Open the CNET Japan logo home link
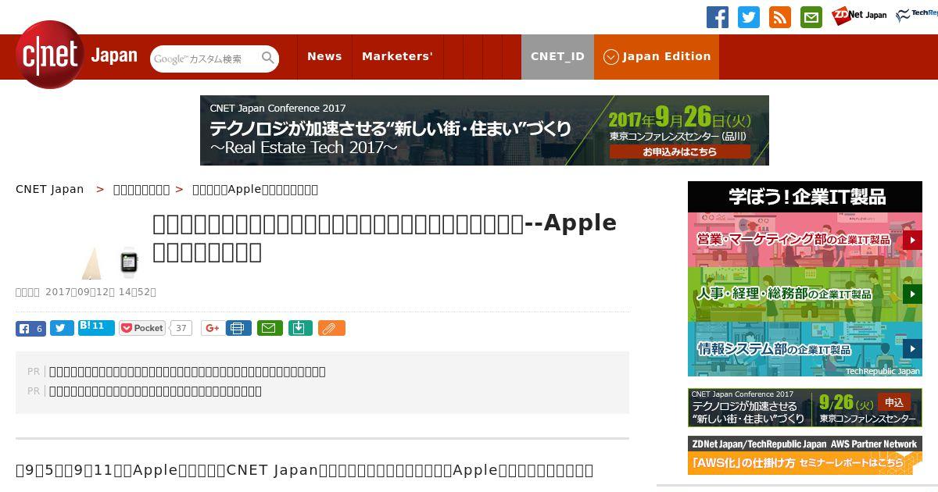This screenshot has width=938, height=492. 77,55
